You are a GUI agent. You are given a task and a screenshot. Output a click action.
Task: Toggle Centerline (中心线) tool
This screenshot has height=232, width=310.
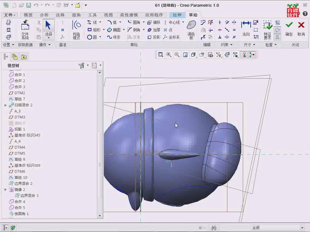[x=172, y=22]
